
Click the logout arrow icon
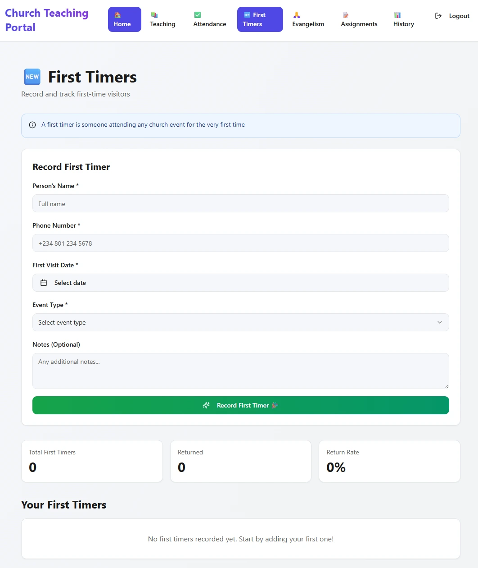pyautogui.click(x=438, y=16)
